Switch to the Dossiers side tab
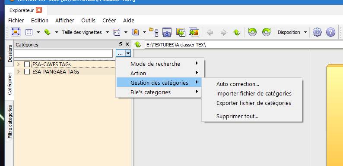The image size is (343, 166). click(x=10, y=53)
